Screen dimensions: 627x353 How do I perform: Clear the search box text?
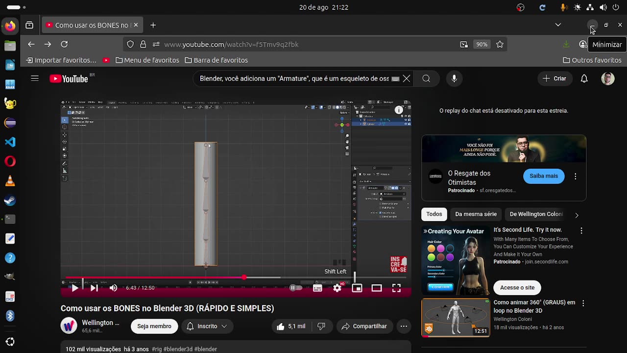pos(407,78)
